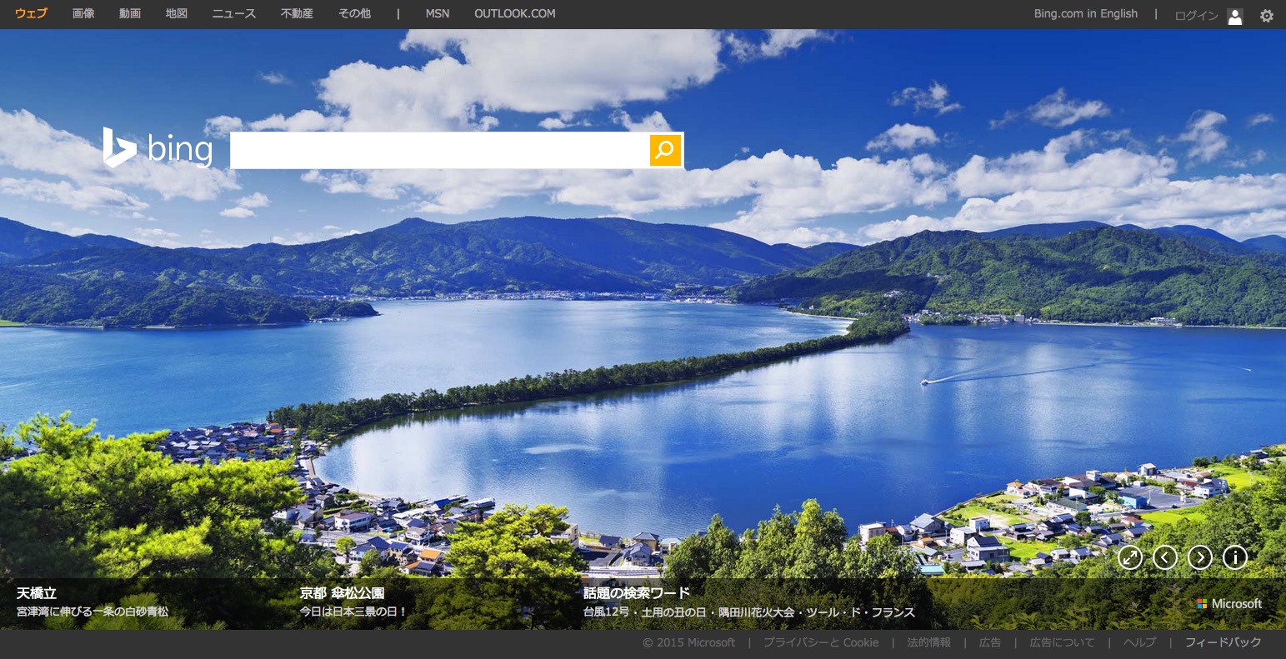Focus the Bing search text box

[439, 150]
